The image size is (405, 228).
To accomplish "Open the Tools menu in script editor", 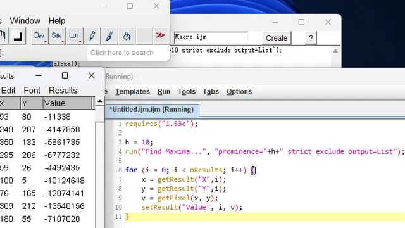I will [187, 91].
